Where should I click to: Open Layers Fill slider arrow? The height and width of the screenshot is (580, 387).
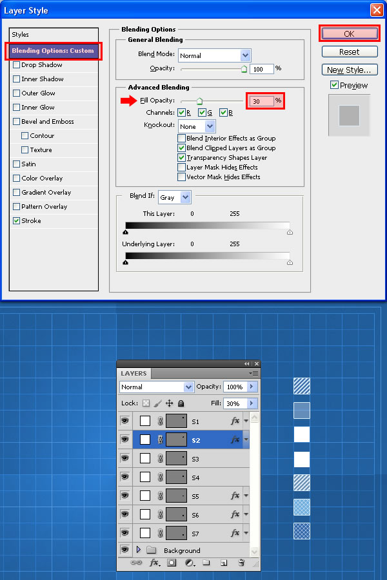252,403
